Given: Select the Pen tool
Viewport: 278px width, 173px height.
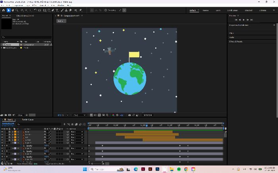Looking at the screenshot, I should coord(53,10).
